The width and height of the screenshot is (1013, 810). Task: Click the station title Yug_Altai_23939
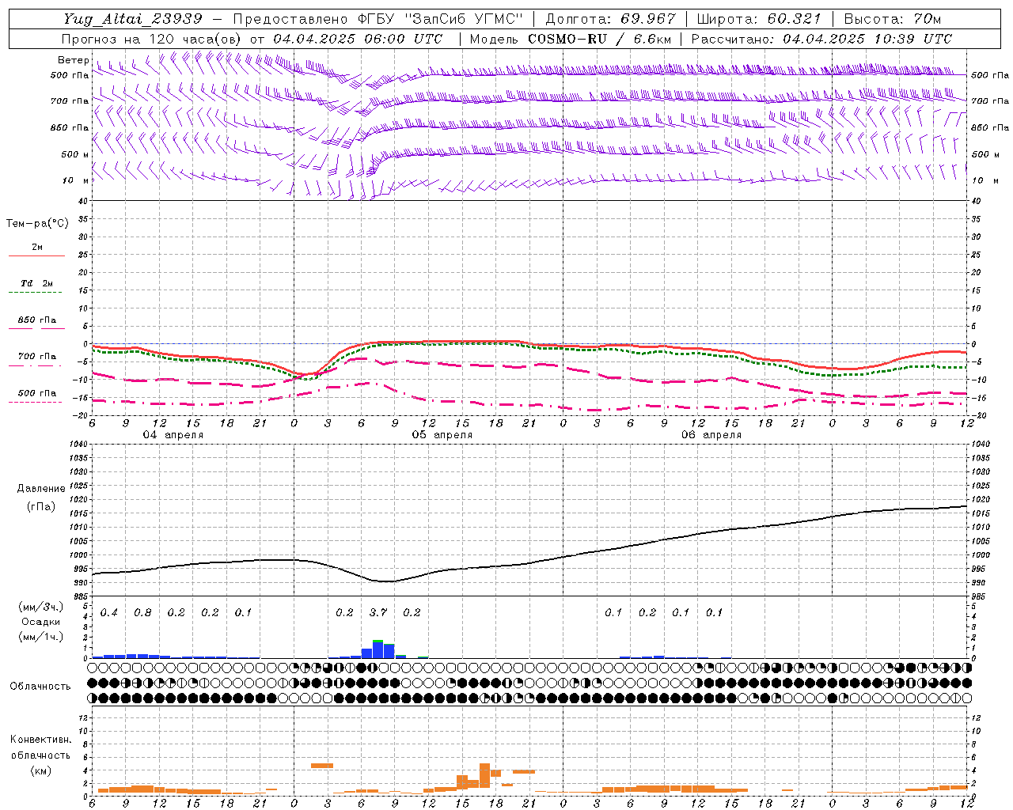pyautogui.click(x=133, y=19)
